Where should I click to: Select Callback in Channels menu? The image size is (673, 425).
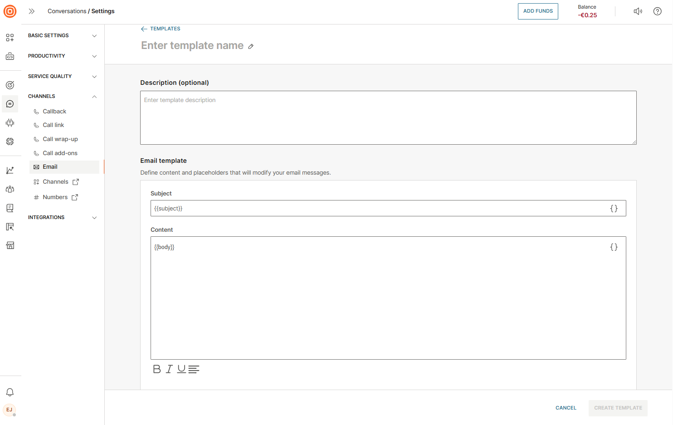click(54, 112)
